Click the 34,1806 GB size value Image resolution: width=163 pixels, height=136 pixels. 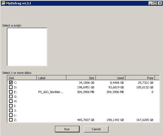86,83
